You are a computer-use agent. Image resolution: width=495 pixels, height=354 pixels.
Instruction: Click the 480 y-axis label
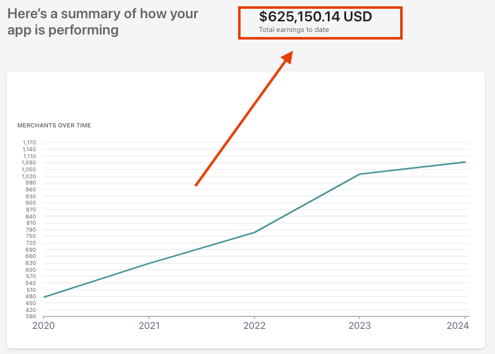(31, 296)
